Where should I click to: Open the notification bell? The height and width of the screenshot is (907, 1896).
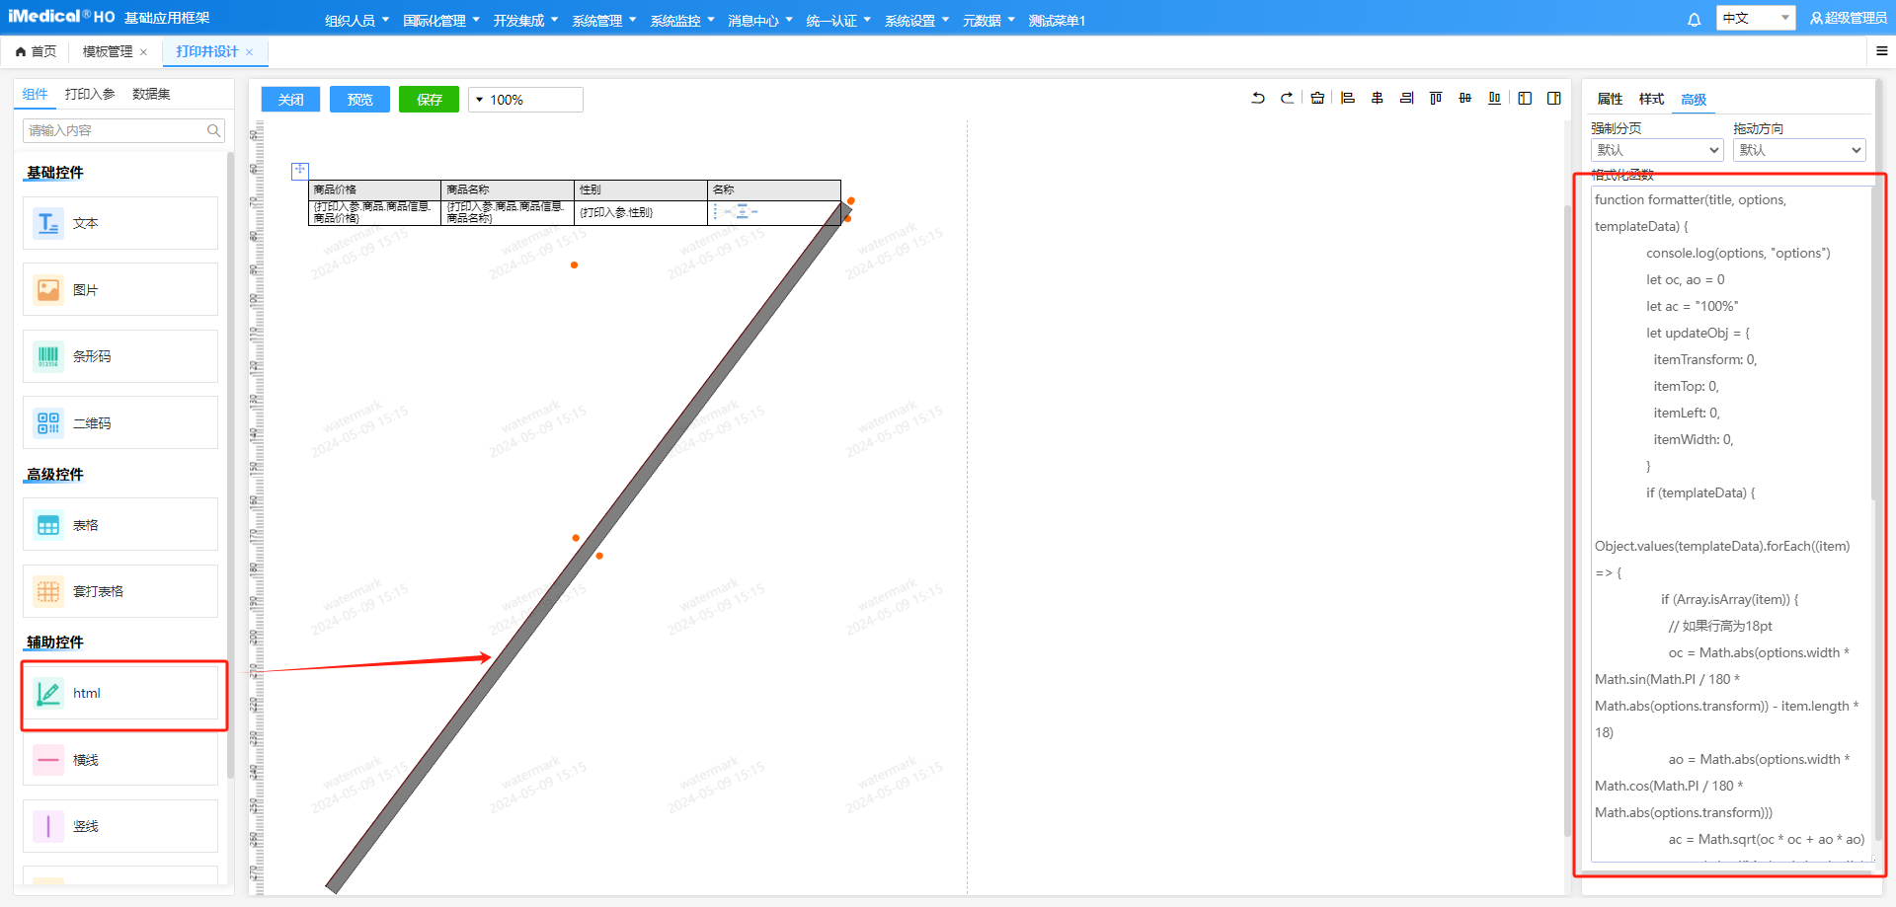point(1694,20)
